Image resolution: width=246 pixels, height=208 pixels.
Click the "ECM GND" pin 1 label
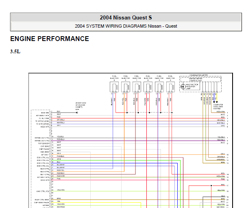[x=45, y=113]
